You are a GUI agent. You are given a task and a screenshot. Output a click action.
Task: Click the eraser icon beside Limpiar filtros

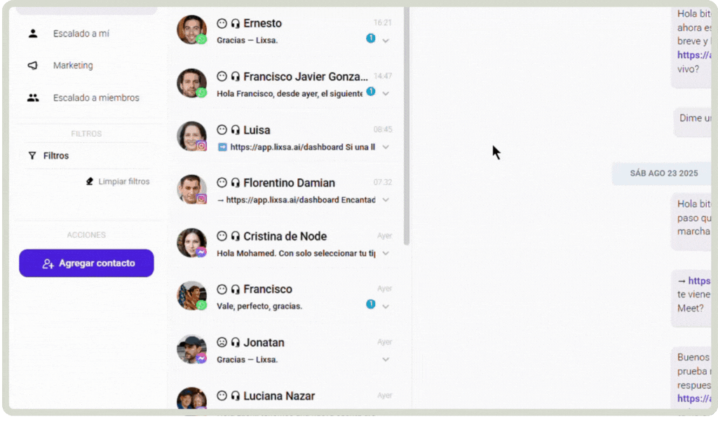[90, 182]
